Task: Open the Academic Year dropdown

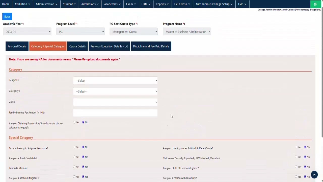Action: (x=27, y=32)
